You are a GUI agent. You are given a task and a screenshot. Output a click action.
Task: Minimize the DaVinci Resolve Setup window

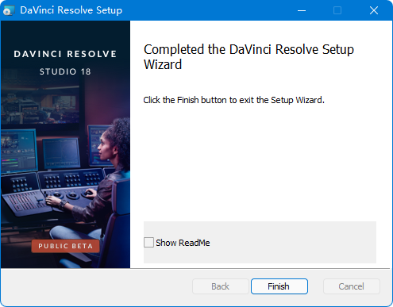[302, 10]
